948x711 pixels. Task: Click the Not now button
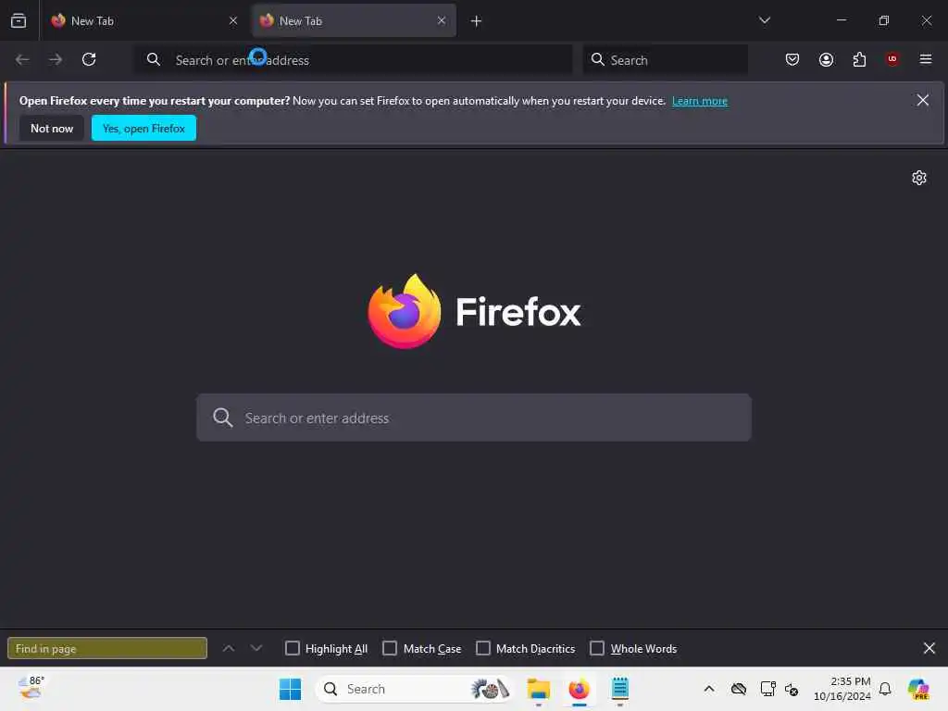[x=52, y=128]
